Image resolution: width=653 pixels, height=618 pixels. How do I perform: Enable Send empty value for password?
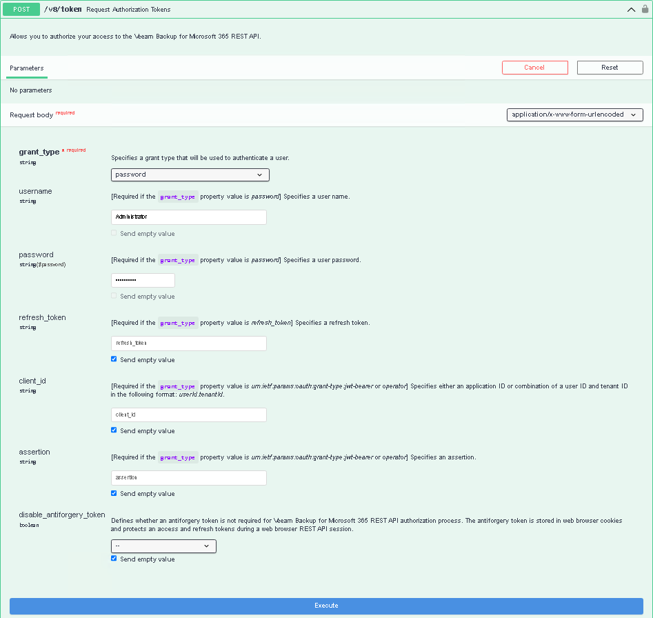114,296
